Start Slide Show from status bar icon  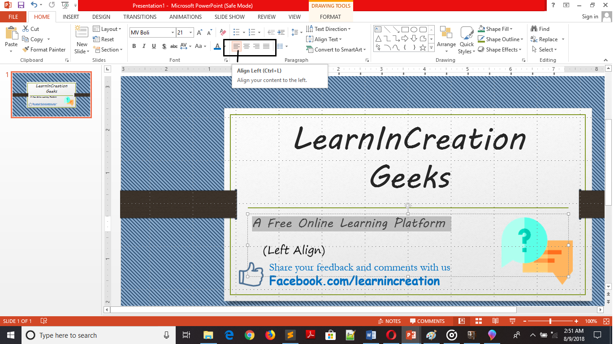511,321
